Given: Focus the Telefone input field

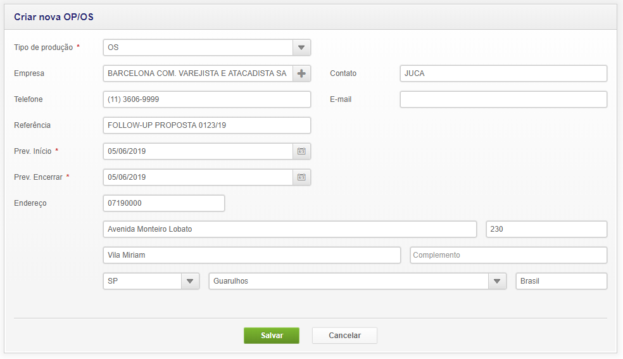Looking at the screenshot, I should [206, 99].
